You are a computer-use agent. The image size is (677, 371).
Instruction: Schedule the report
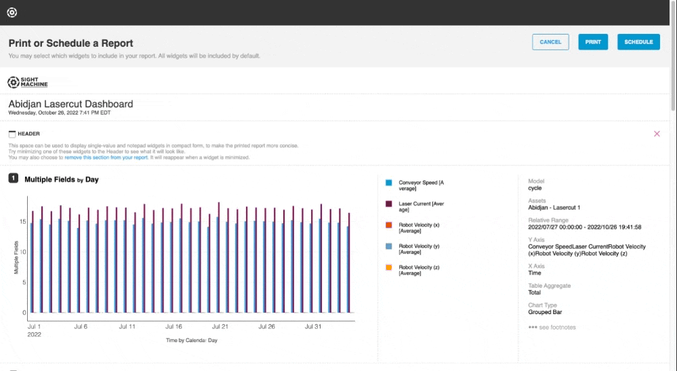(x=638, y=42)
